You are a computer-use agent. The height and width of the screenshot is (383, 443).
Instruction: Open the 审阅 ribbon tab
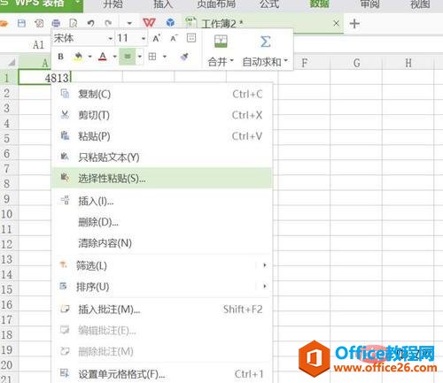click(x=370, y=4)
